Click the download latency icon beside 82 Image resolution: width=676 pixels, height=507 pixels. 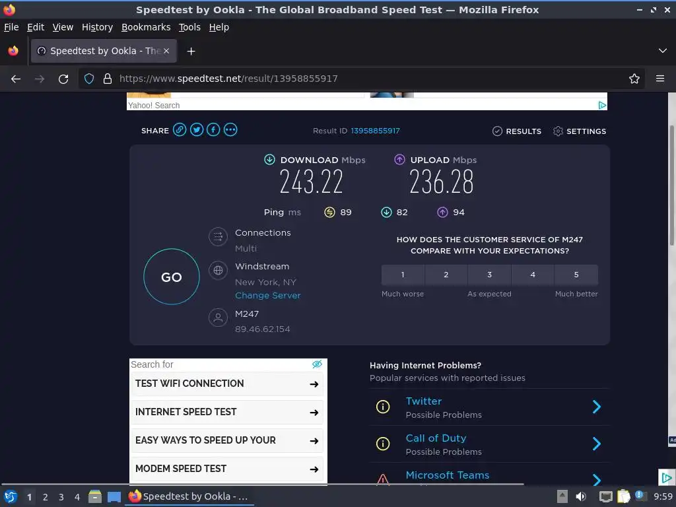(x=386, y=212)
